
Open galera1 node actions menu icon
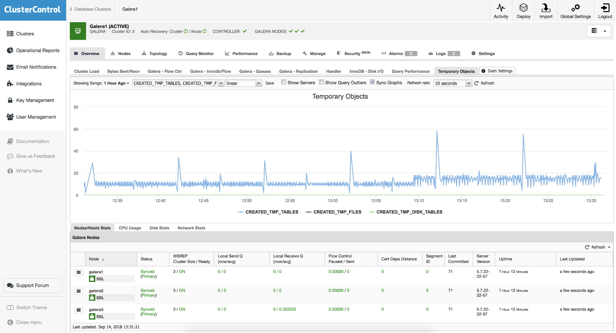tap(79, 273)
